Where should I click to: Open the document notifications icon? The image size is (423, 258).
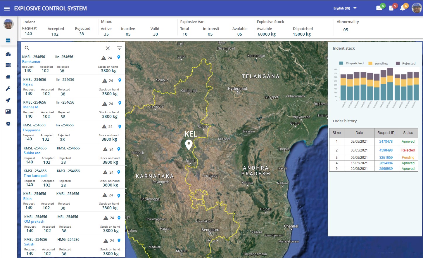[x=391, y=8]
